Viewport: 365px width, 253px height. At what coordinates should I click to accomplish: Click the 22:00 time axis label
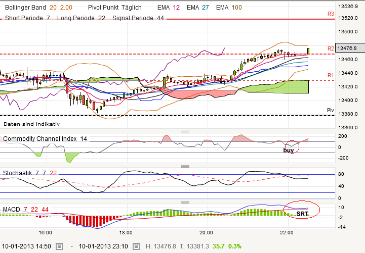[x=287, y=233]
